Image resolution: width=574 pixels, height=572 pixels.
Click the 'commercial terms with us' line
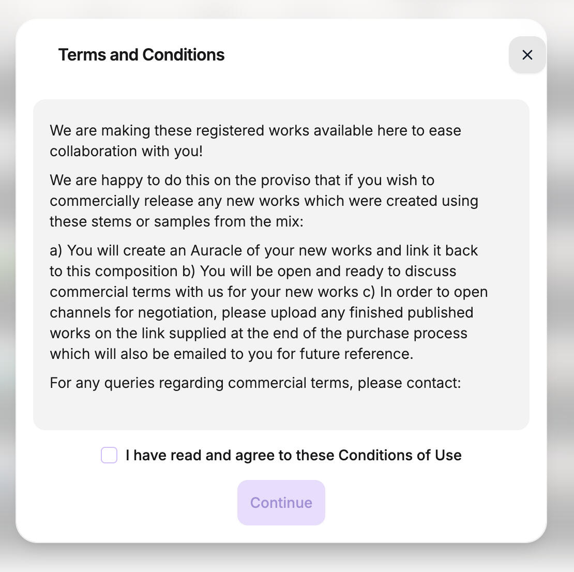coord(269,292)
